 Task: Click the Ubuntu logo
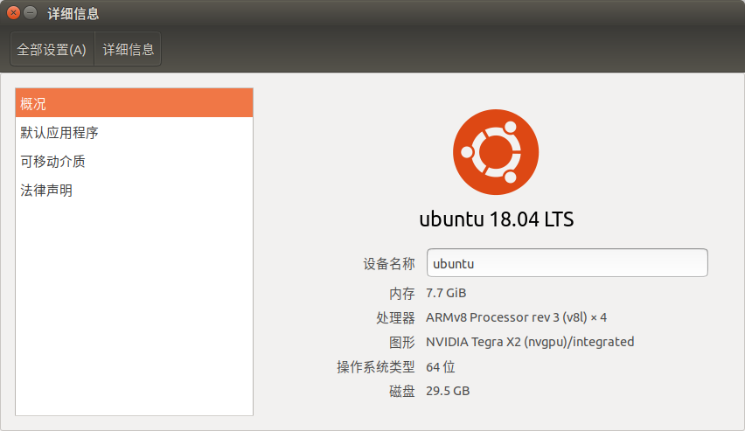pyautogui.click(x=496, y=152)
